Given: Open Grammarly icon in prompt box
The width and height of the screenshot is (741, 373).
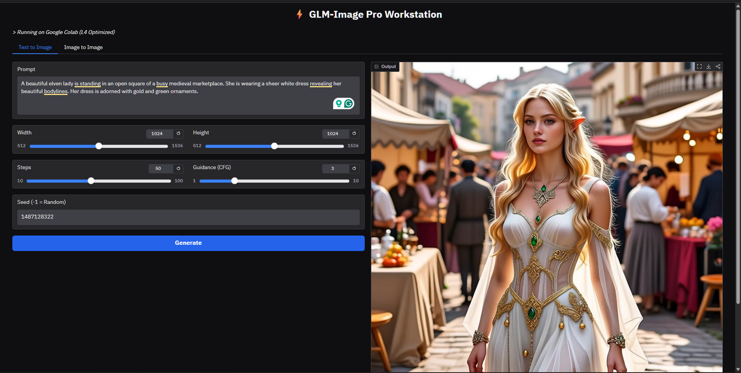Looking at the screenshot, I should tap(349, 103).
